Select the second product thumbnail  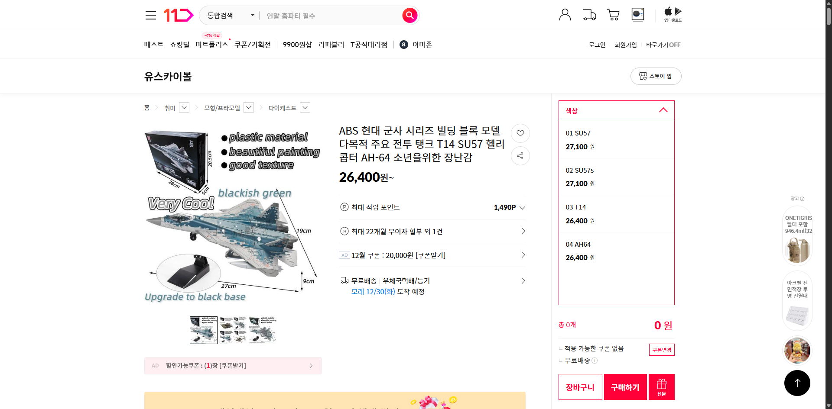click(x=233, y=330)
